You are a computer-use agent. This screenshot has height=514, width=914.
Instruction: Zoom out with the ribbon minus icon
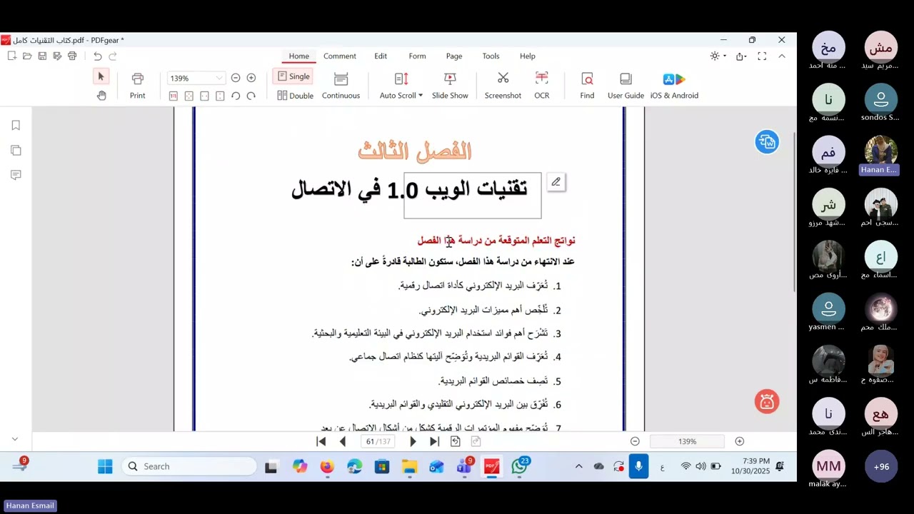(236, 78)
